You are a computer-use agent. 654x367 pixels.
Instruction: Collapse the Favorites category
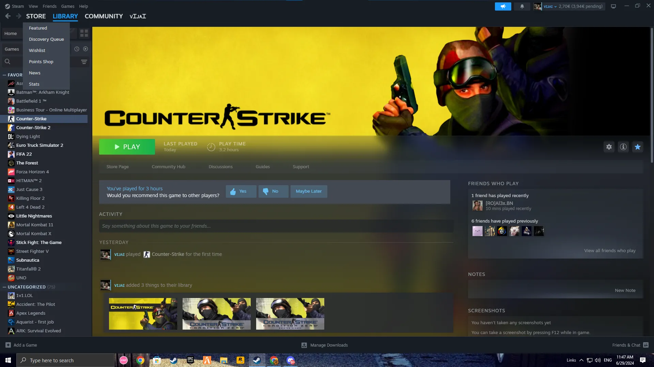(4, 75)
